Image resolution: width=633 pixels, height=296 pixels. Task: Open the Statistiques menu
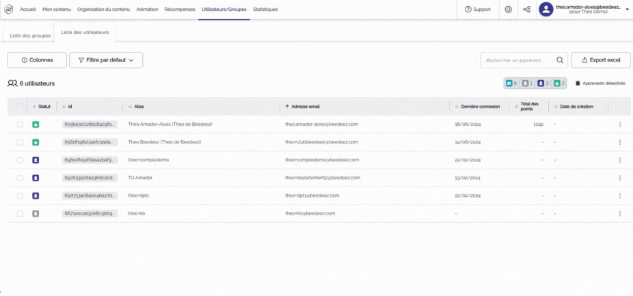click(265, 10)
